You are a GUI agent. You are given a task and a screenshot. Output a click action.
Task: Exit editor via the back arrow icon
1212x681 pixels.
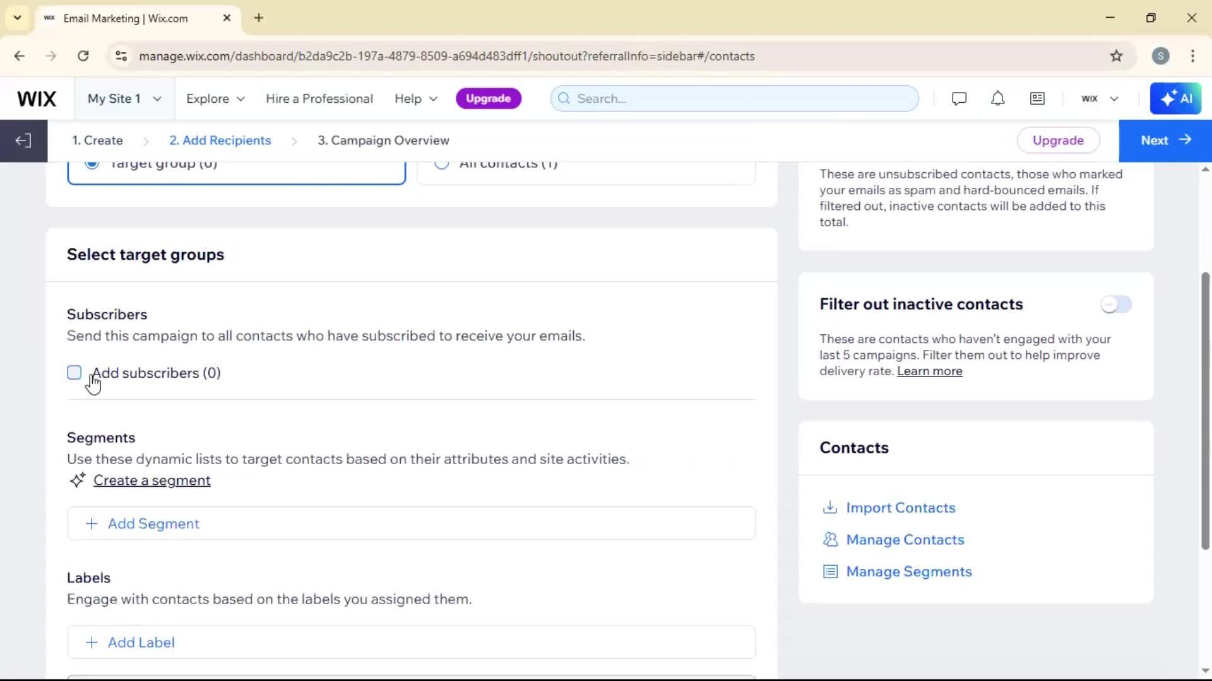23,141
